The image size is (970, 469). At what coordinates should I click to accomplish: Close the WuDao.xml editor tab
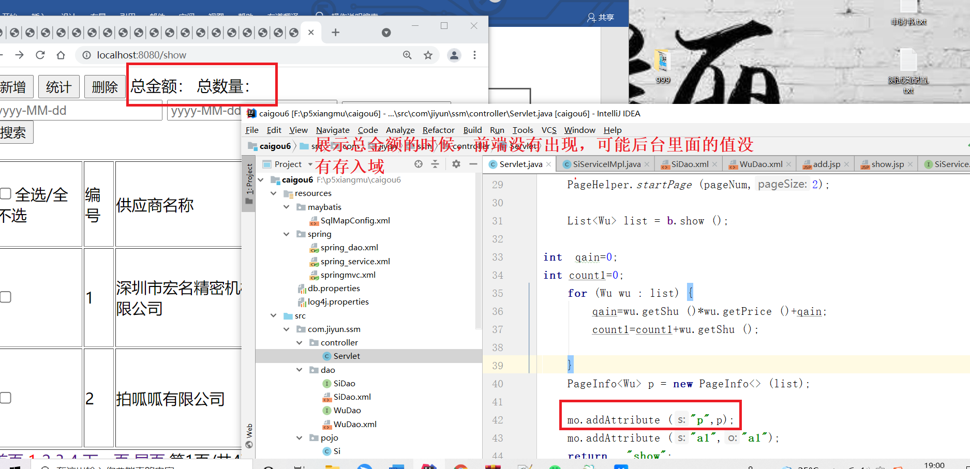pos(789,164)
